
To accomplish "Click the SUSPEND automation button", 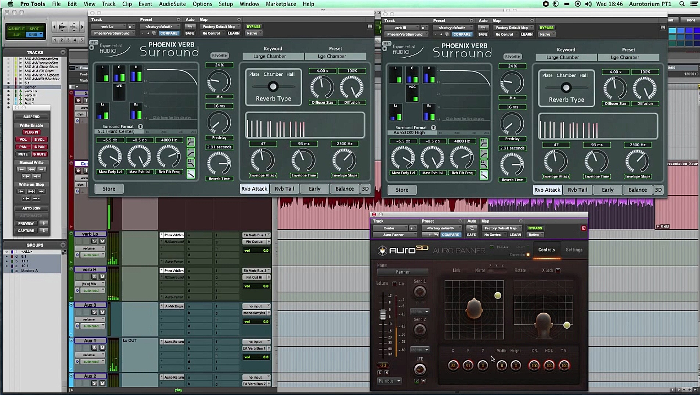I will coord(32,117).
